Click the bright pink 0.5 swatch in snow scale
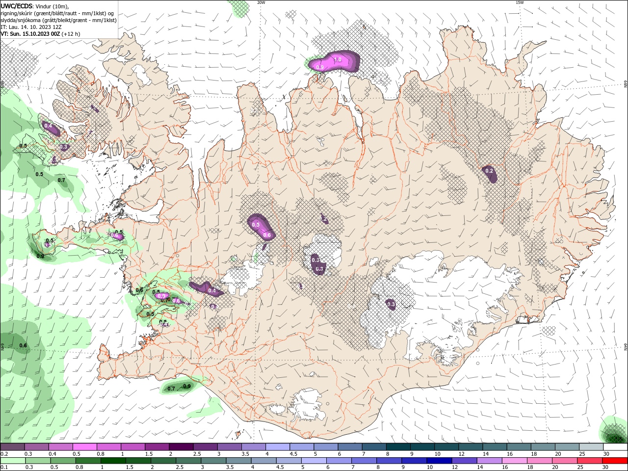The height and width of the screenshot is (471, 628). tap(84, 447)
